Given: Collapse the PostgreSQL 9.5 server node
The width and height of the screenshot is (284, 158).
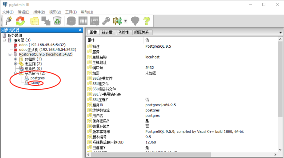Looking at the screenshot, I should pyautogui.click(x=10, y=54).
